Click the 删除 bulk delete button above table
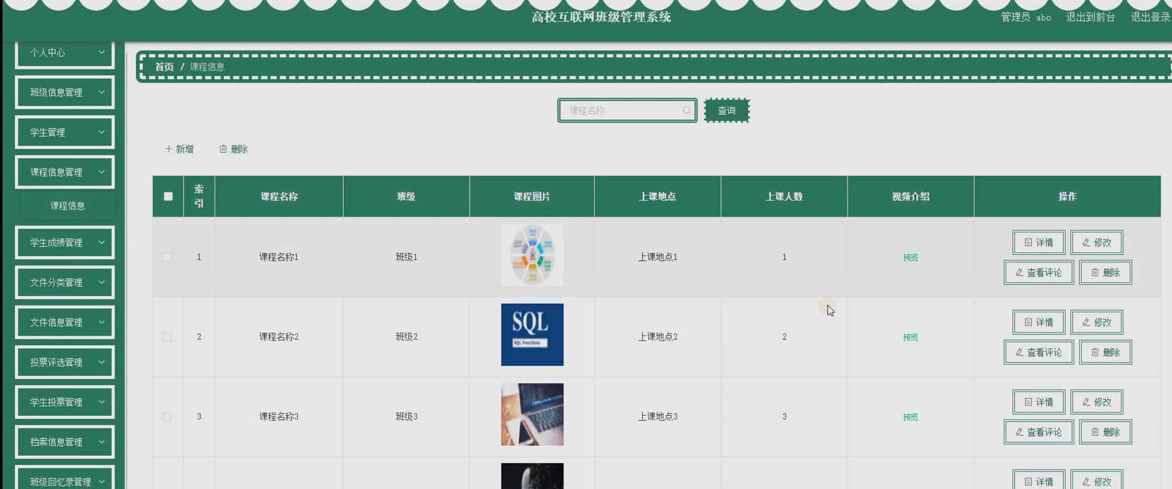 point(234,149)
